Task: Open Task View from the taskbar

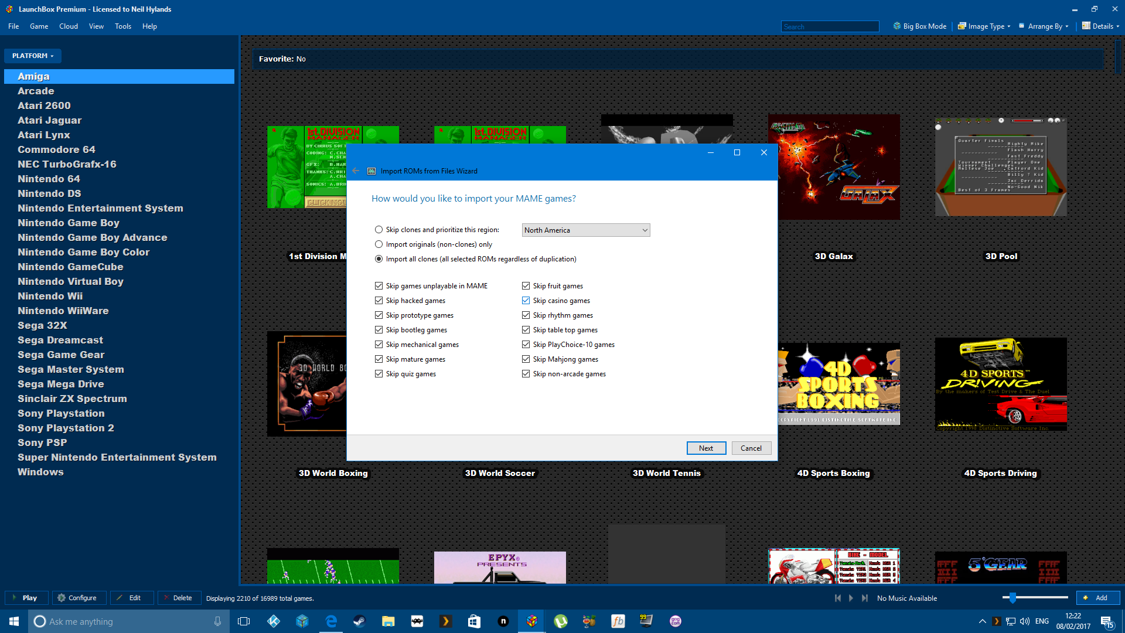Action: click(244, 621)
